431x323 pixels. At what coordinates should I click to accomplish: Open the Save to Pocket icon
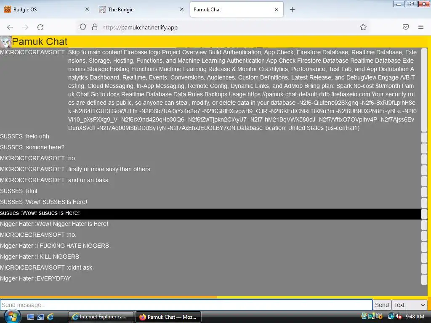pos(406,27)
